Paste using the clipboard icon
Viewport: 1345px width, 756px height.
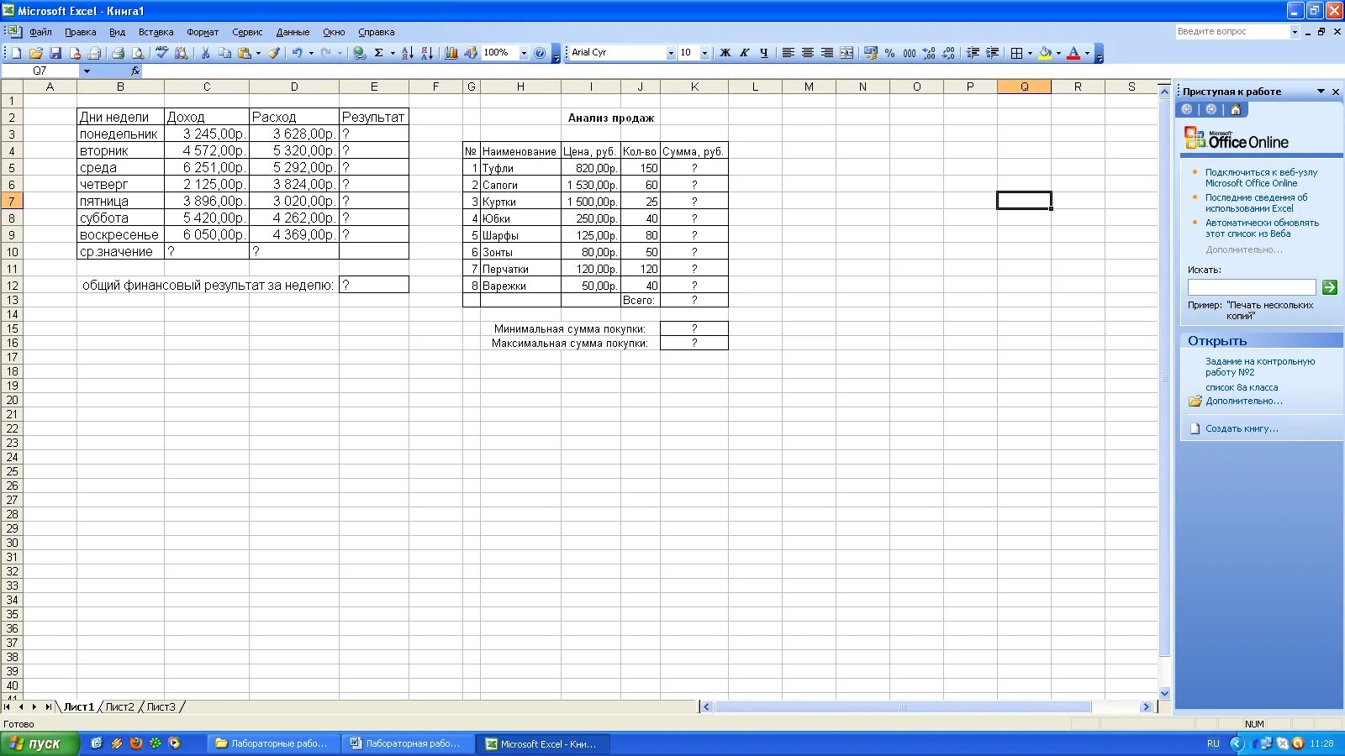pyautogui.click(x=245, y=53)
